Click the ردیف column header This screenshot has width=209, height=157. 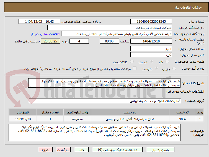point(200,112)
